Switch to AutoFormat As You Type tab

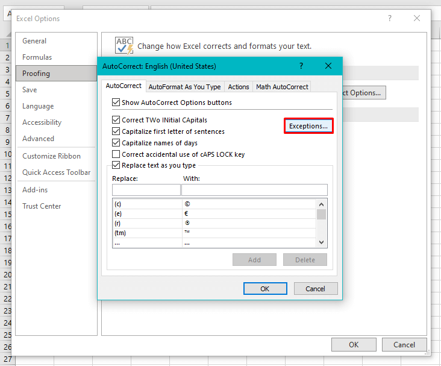[184, 87]
